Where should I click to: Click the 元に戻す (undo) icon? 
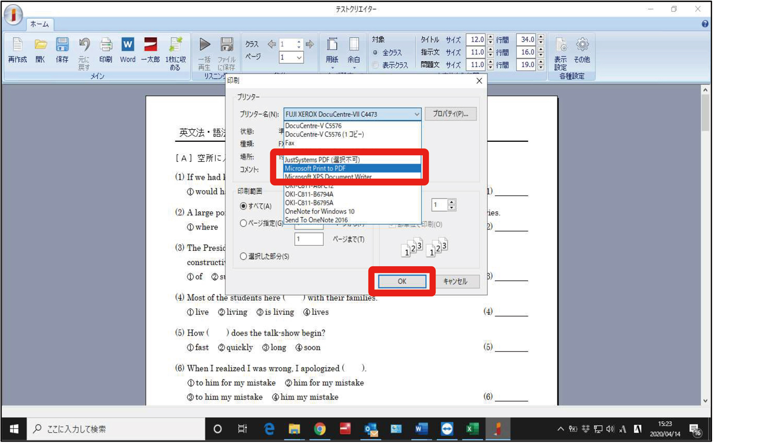point(84,46)
